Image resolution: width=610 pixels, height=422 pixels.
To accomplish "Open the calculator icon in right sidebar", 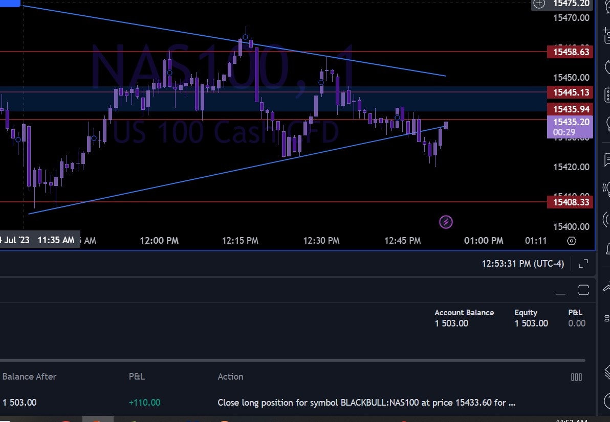I will [606, 95].
